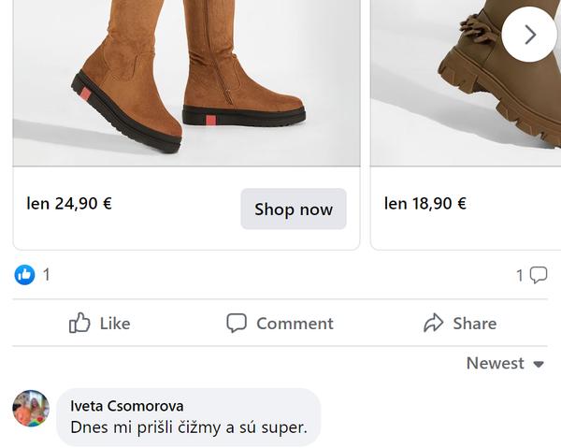Viewport: 561px width, 448px height.
Task: Click the speech bubble icon on the Comment button
Action: pyautogui.click(x=237, y=324)
